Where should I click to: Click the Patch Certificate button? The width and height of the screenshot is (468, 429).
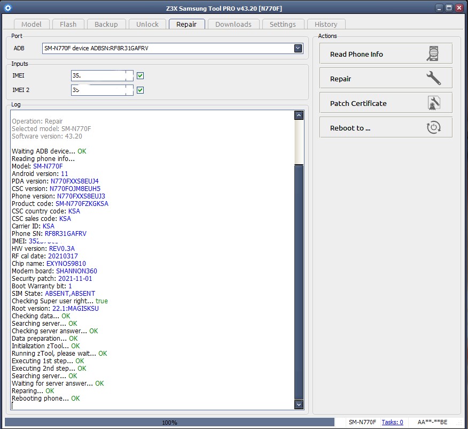point(386,103)
